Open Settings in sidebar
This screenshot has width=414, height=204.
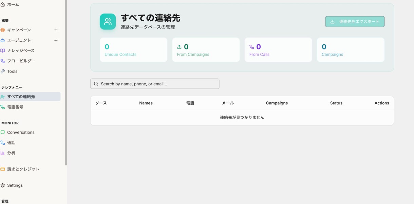[x=15, y=185]
